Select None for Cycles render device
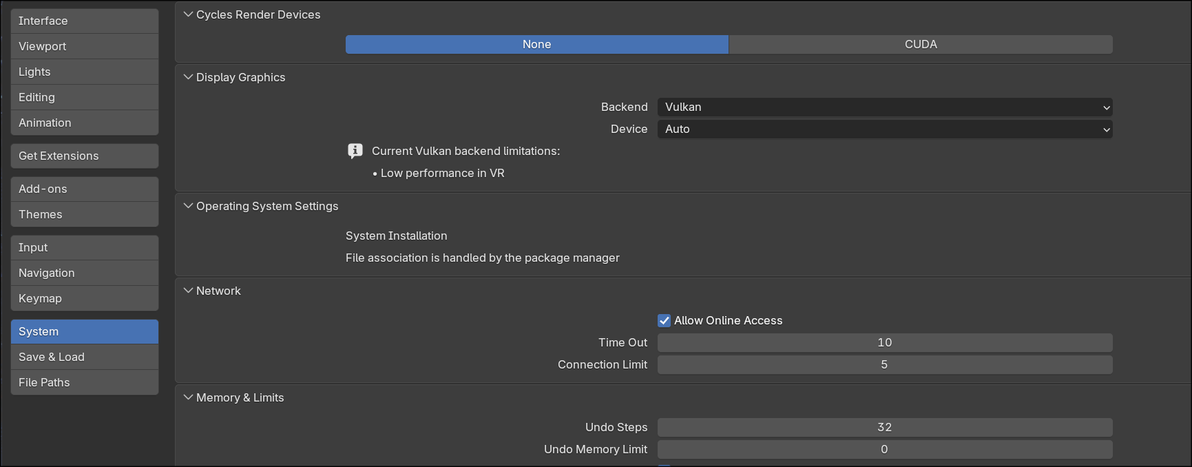 click(536, 44)
